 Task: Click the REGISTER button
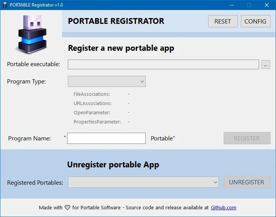click(x=247, y=138)
